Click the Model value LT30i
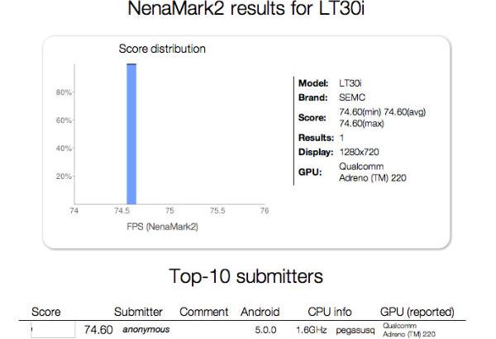The width and height of the screenshot is (496, 339). pos(351,83)
